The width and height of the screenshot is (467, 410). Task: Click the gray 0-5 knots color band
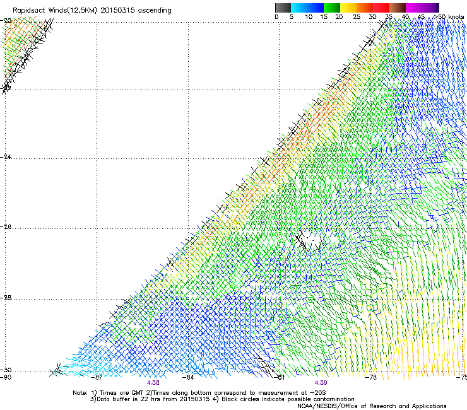(x=283, y=8)
